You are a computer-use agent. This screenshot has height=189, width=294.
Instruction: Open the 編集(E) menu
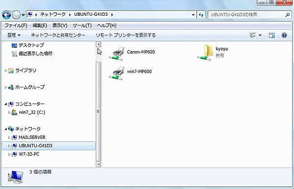[x=40, y=26]
